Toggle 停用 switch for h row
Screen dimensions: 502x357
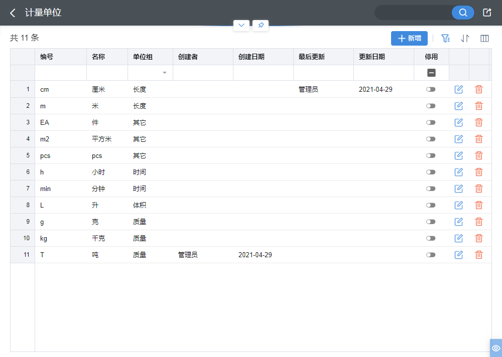click(x=431, y=172)
